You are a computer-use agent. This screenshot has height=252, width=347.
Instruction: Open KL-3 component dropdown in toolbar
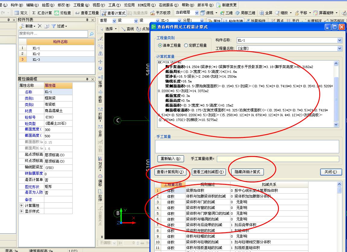pyautogui.click(x=179, y=21)
